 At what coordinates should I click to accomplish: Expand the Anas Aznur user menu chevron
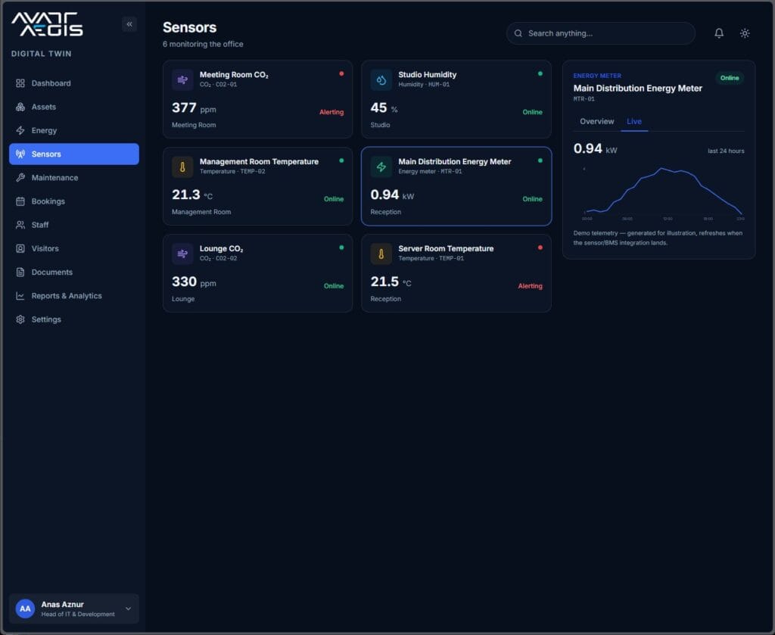pyautogui.click(x=128, y=609)
